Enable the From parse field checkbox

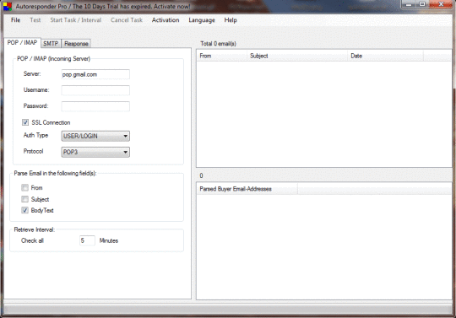(25, 187)
